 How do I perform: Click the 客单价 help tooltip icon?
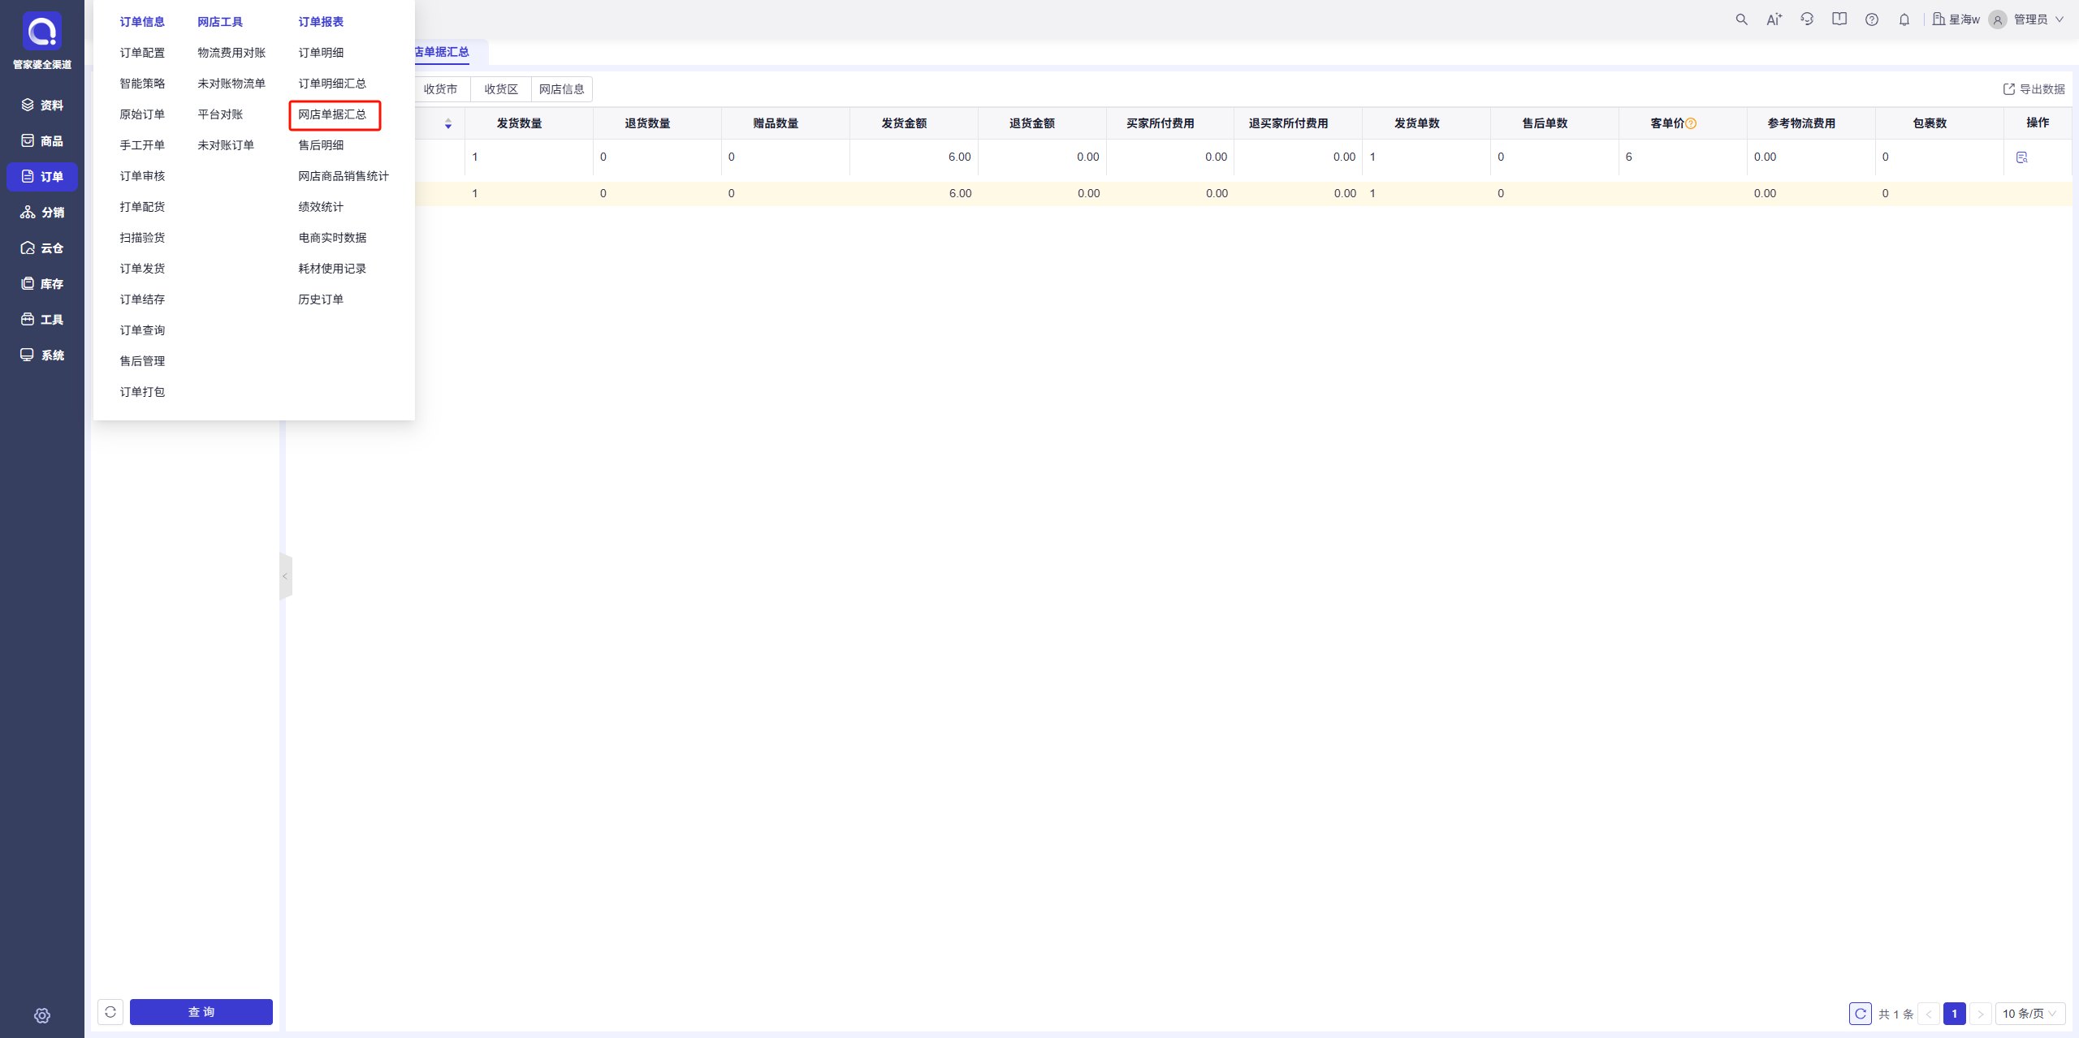pyautogui.click(x=1691, y=123)
